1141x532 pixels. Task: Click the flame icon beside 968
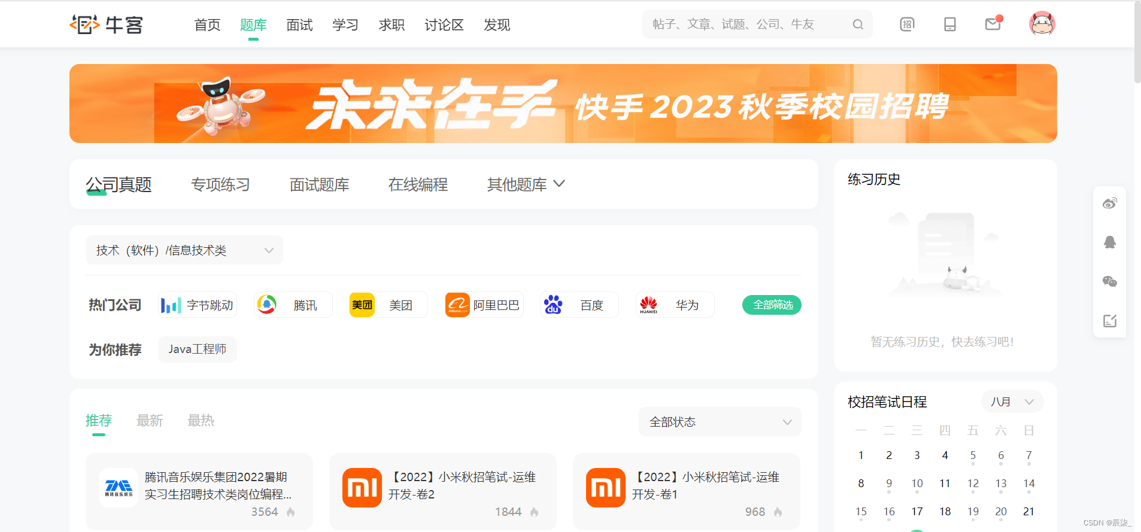click(x=778, y=512)
